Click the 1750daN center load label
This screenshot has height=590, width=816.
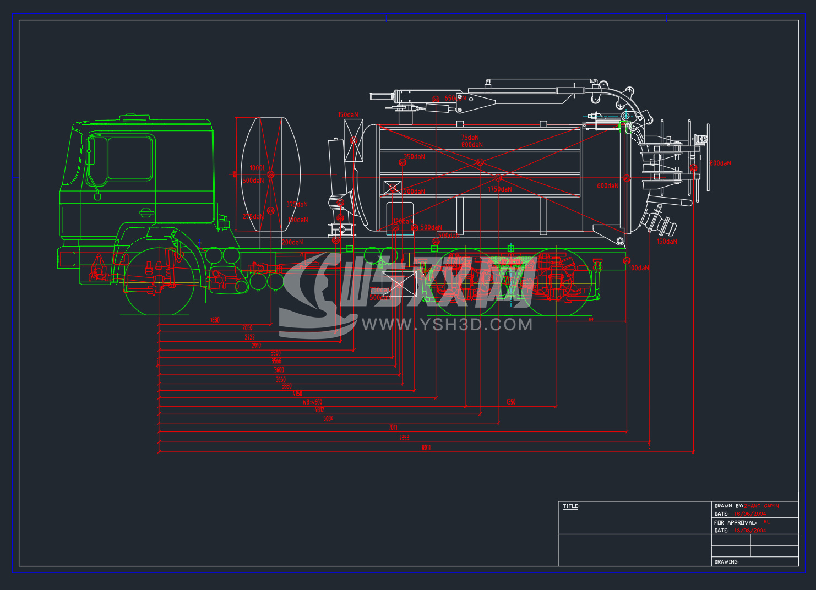coord(499,189)
